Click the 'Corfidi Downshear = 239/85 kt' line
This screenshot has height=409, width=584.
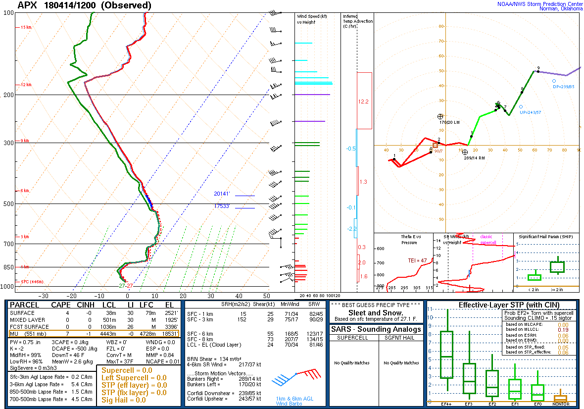pos(224,393)
